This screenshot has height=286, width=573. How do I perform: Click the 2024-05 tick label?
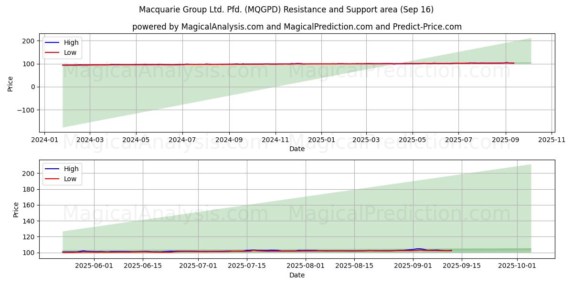136,140
